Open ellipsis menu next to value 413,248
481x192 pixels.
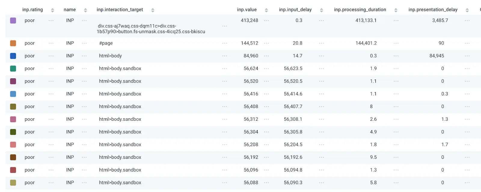(x=266, y=20)
